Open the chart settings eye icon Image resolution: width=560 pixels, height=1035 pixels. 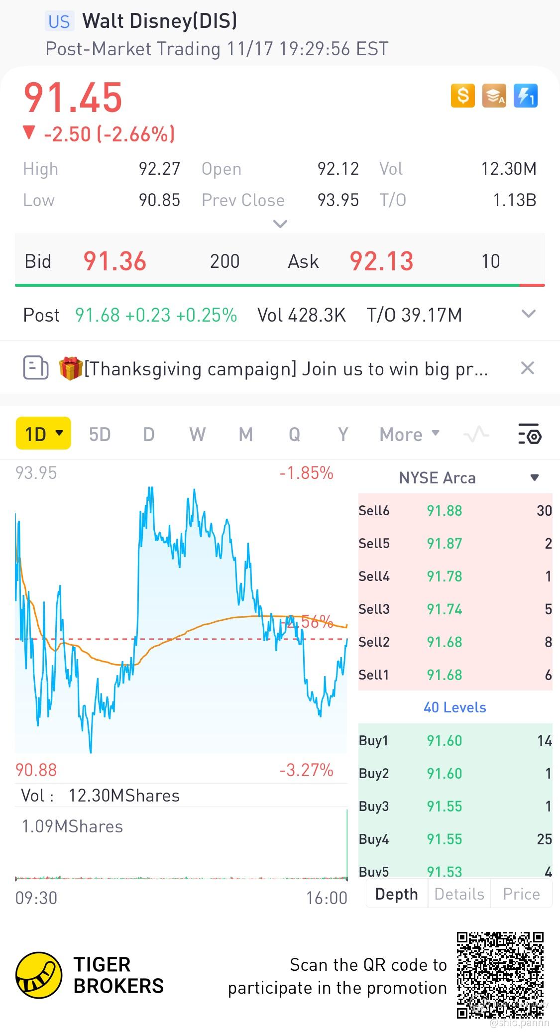[x=529, y=434]
